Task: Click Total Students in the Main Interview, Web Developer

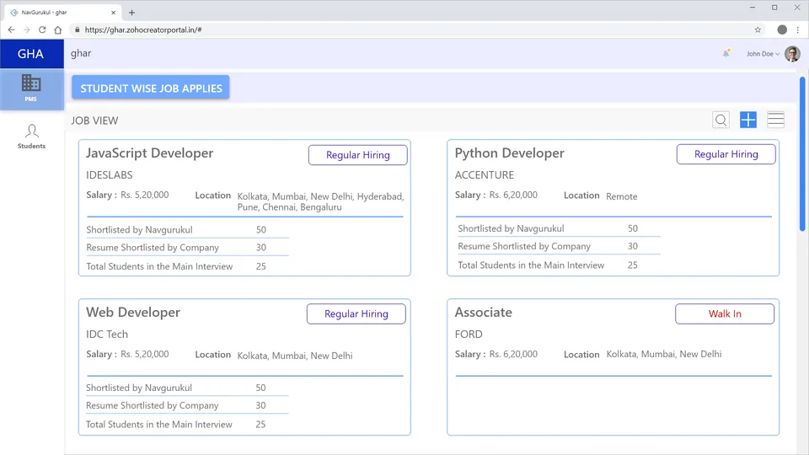Action: click(x=159, y=424)
